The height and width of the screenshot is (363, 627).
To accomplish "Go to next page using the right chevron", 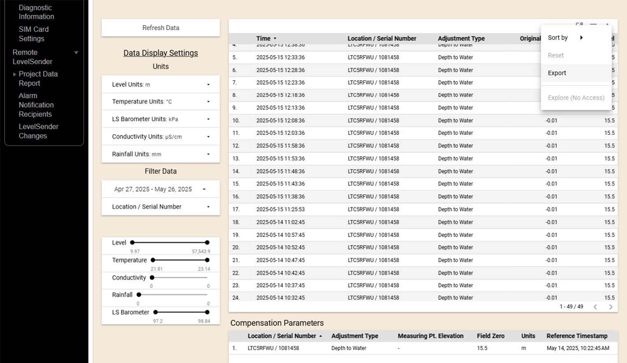I will (609, 307).
